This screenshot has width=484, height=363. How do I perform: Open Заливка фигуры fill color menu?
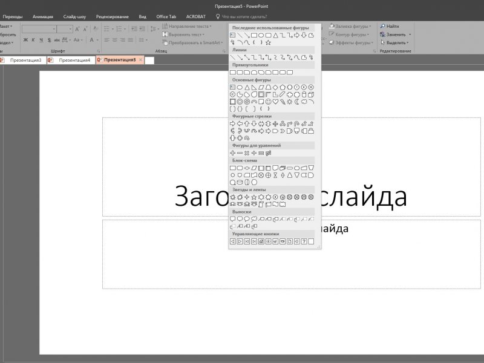(350, 26)
